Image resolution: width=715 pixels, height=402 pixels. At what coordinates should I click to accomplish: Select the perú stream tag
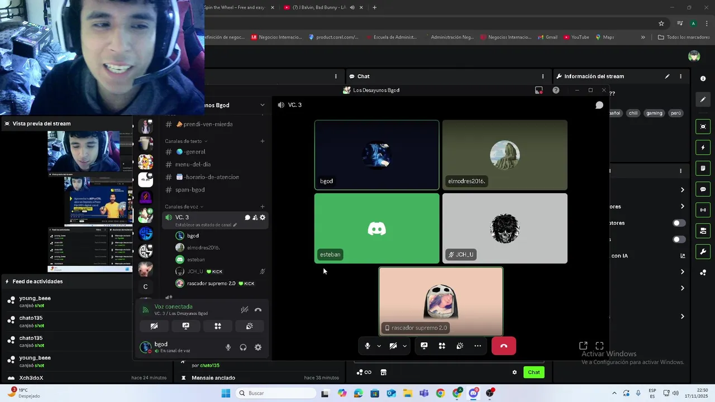676,113
